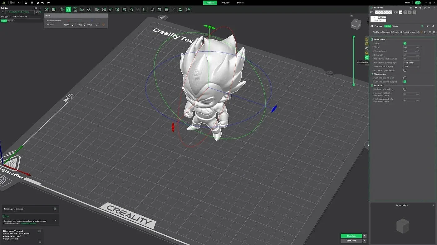This screenshot has width=437, height=245.
Task: Select CFS slot 1A
Action: coord(400,12)
